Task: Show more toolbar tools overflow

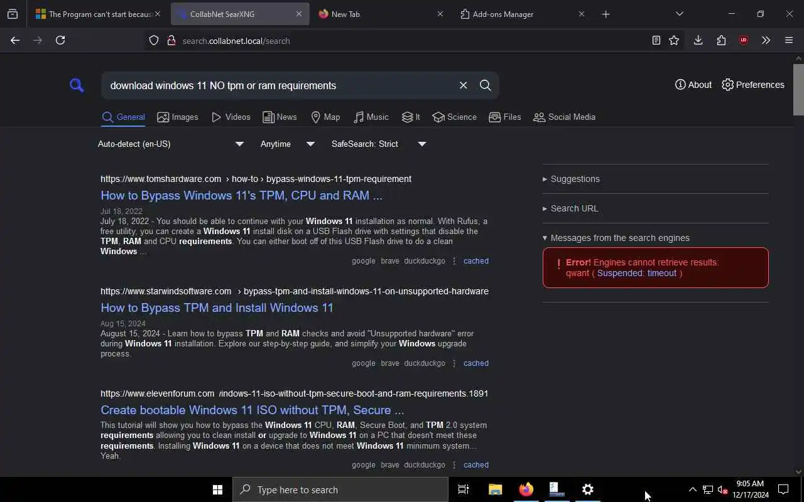Action: [766, 40]
